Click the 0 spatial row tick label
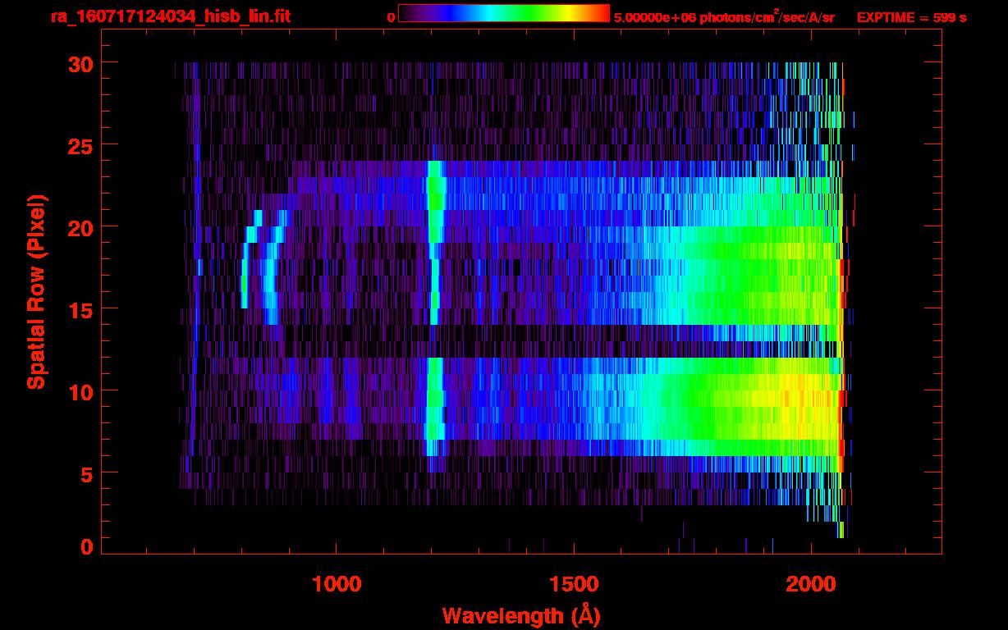Viewport: 1008px width, 630px height. tap(87, 546)
